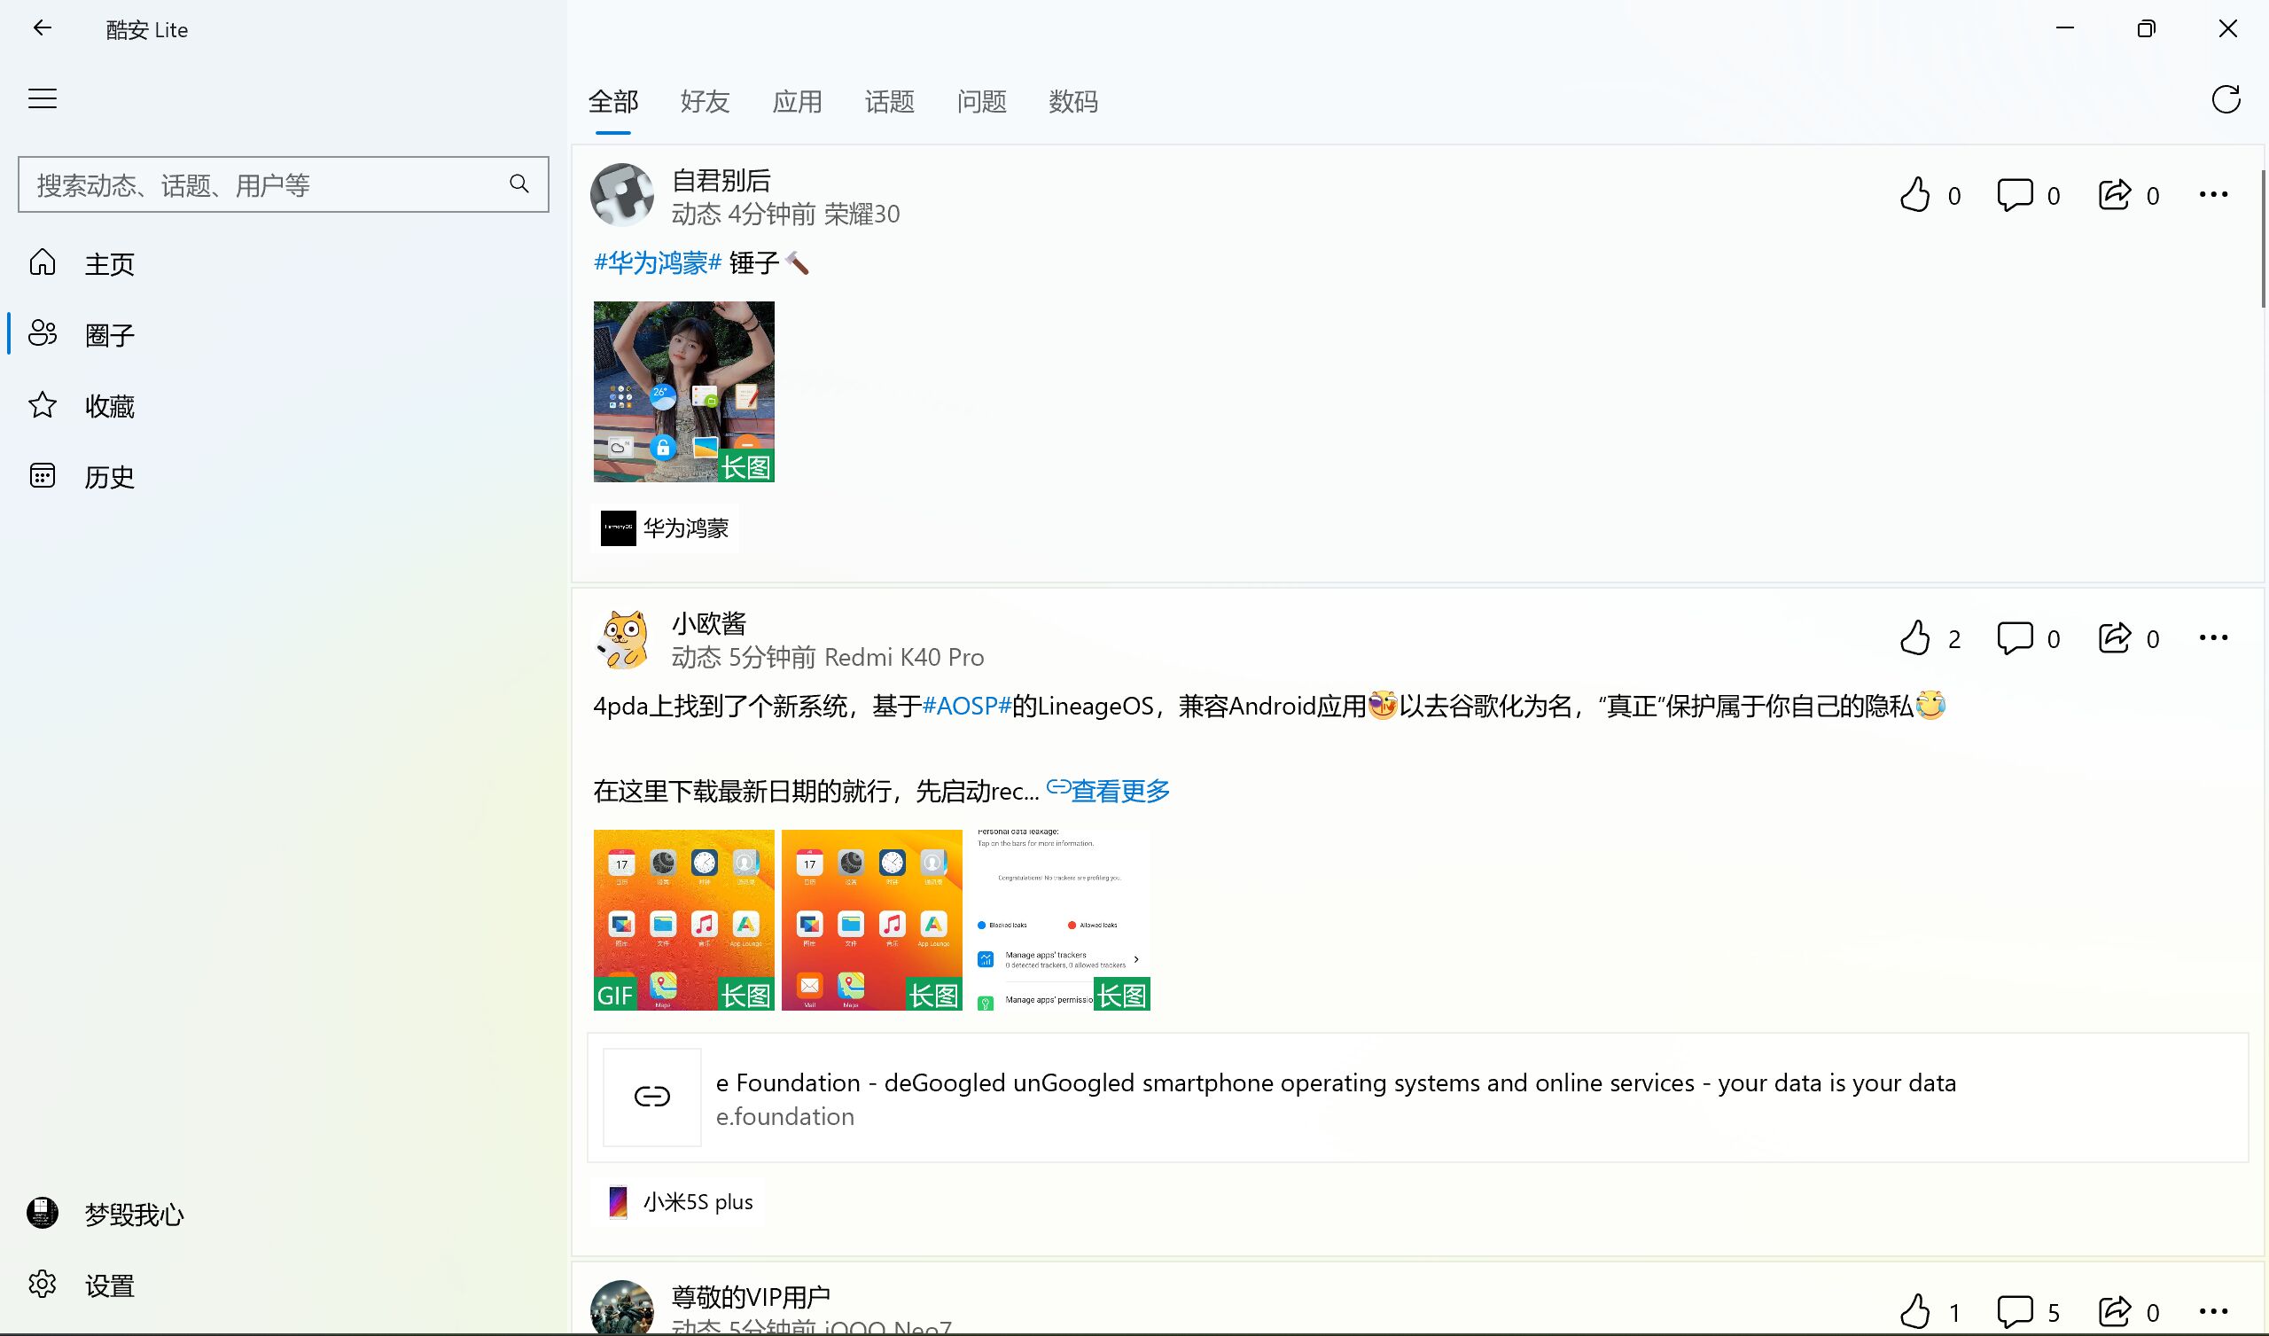This screenshot has height=1336, width=2269.
Task: Open more options for 尊敬的VIP用户's post
Action: click(2213, 1312)
